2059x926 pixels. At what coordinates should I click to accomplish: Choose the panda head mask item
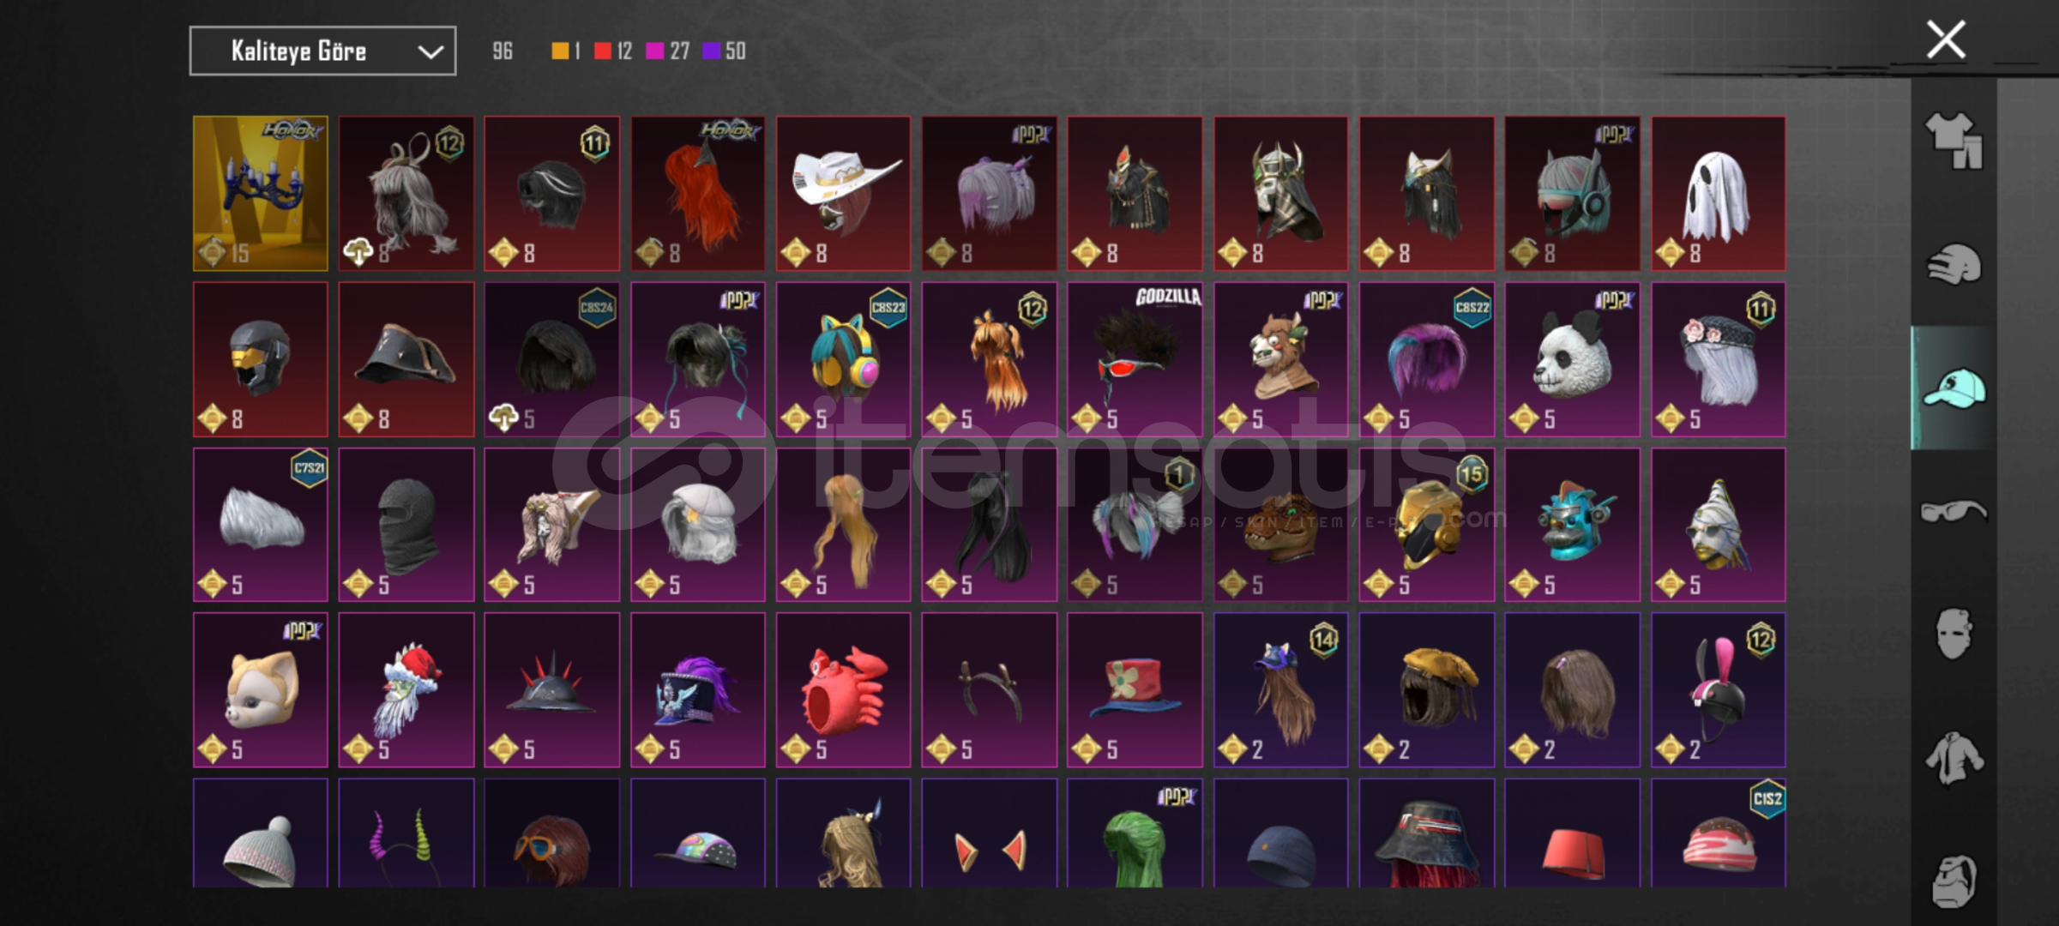(x=1572, y=359)
